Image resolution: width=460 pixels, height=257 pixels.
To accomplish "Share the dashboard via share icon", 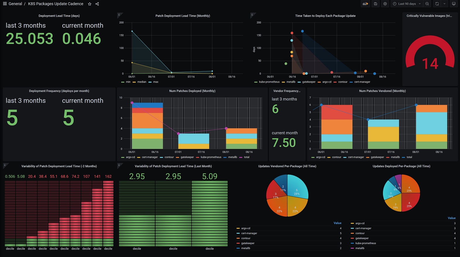I will 97,4.
